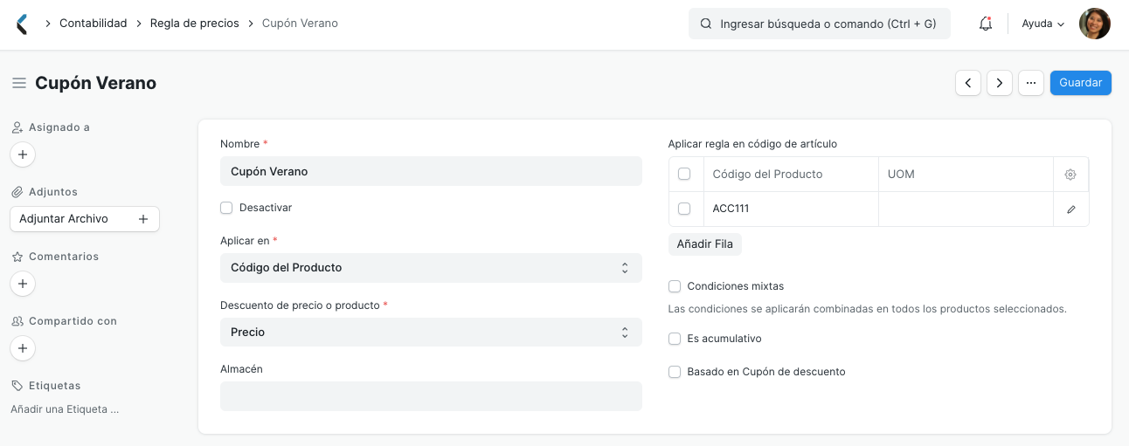Open Regla de precios breadcrumb

(195, 24)
